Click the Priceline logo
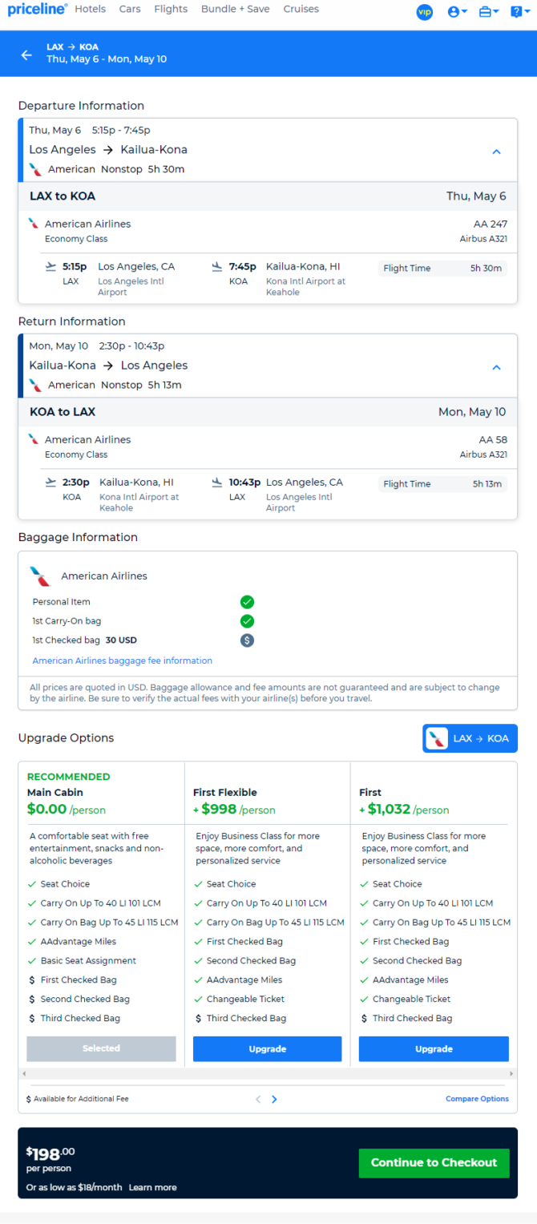The width and height of the screenshot is (537, 1224). 38,10
